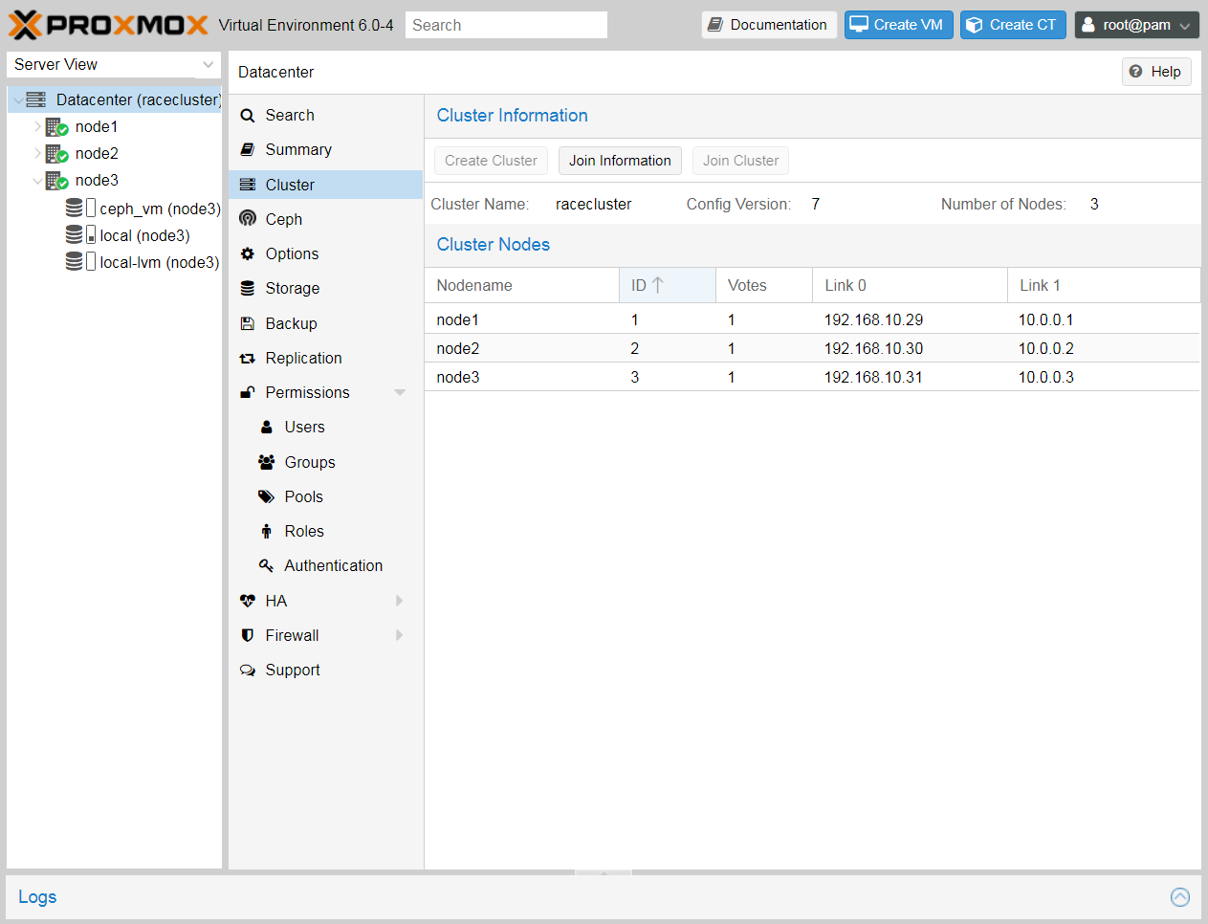The width and height of the screenshot is (1208, 924).
Task: Click the node2 server icon
Action: (56, 153)
